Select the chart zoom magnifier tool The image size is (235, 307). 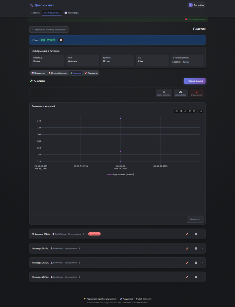point(182,111)
